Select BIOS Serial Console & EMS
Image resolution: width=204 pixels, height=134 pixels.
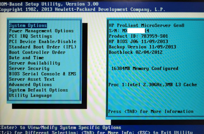[x=43, y=74]
